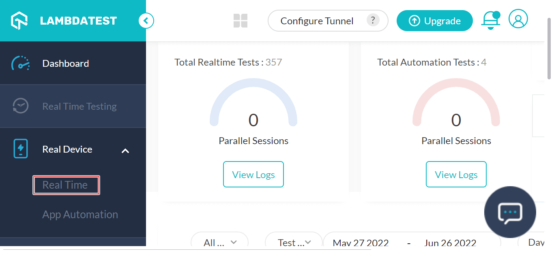Open the grid apps icon in header

(x=240, y=21)
